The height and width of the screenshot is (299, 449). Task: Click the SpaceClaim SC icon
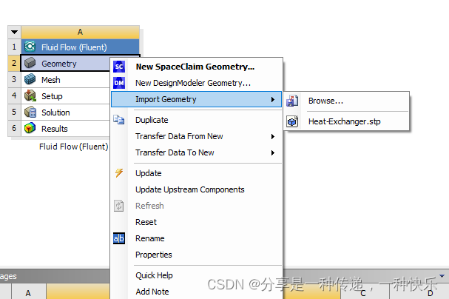click(x=119, y=67)
